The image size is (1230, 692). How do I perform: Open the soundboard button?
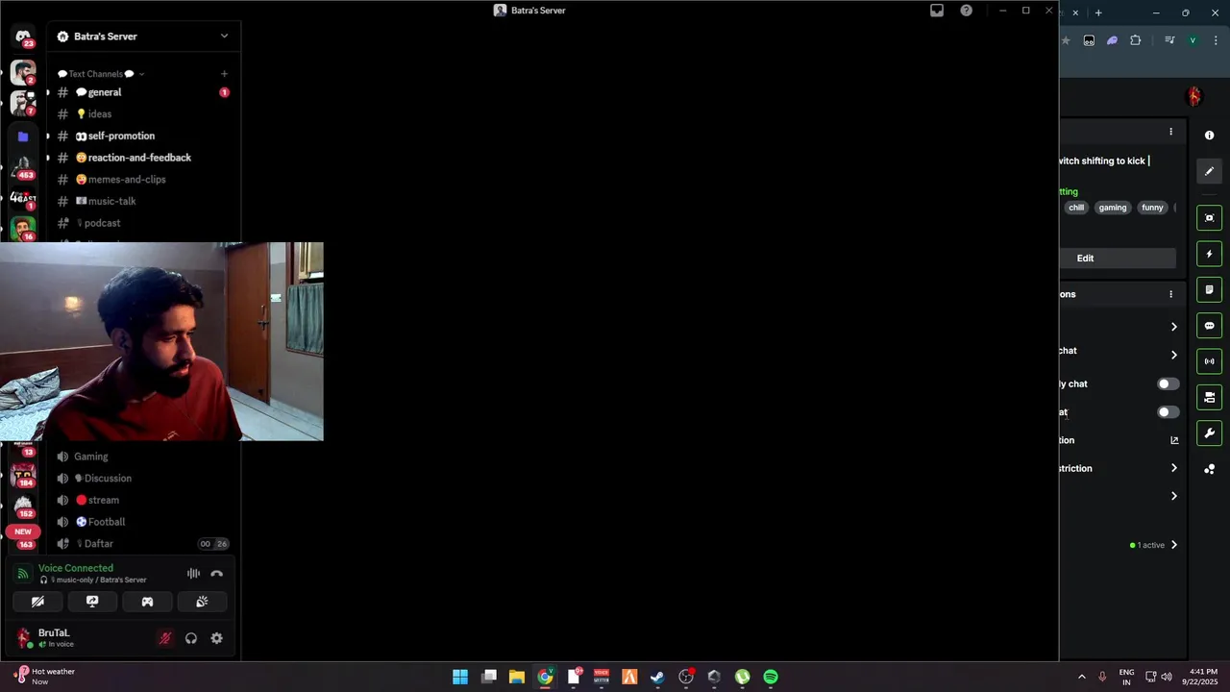click(202, 602)
